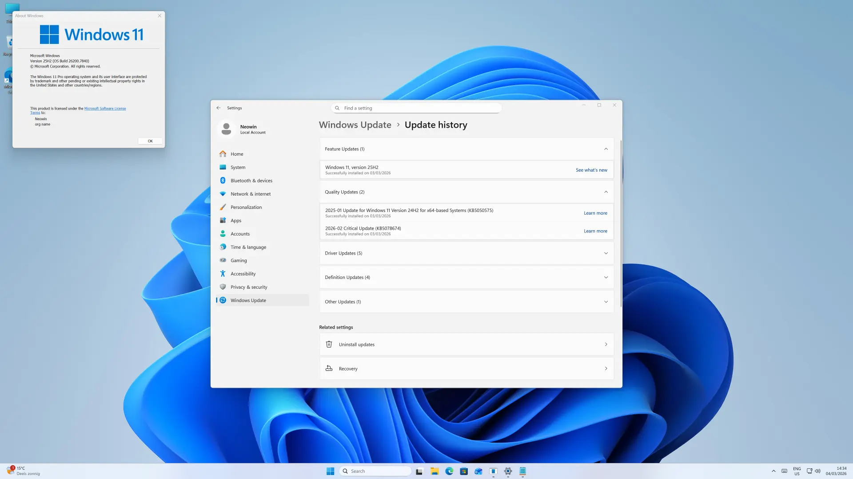Collapse the Quality Updates section
Image resolution: width=853 pixels, height=479 pixels.
tap(606, 192)
